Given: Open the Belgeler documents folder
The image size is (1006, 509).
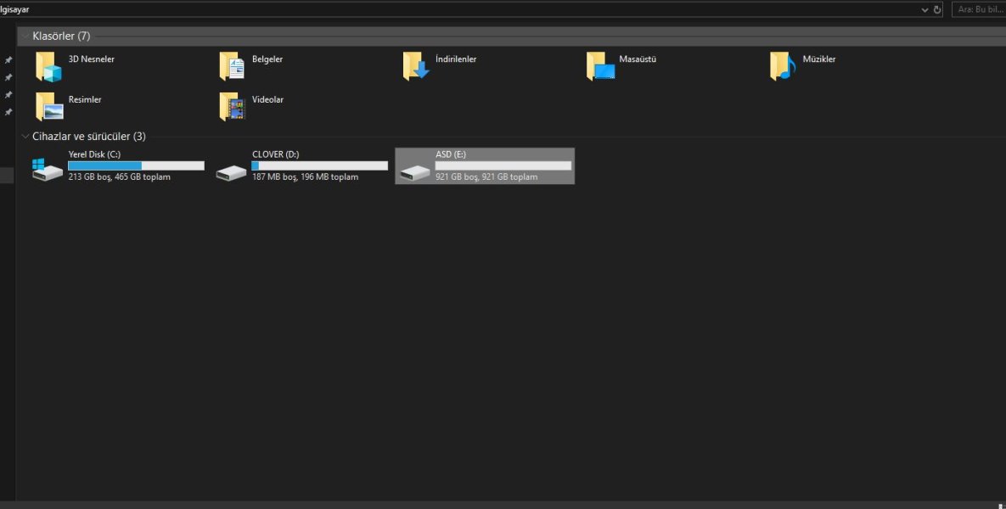Looking at the screenshot, I should (232, 67).
